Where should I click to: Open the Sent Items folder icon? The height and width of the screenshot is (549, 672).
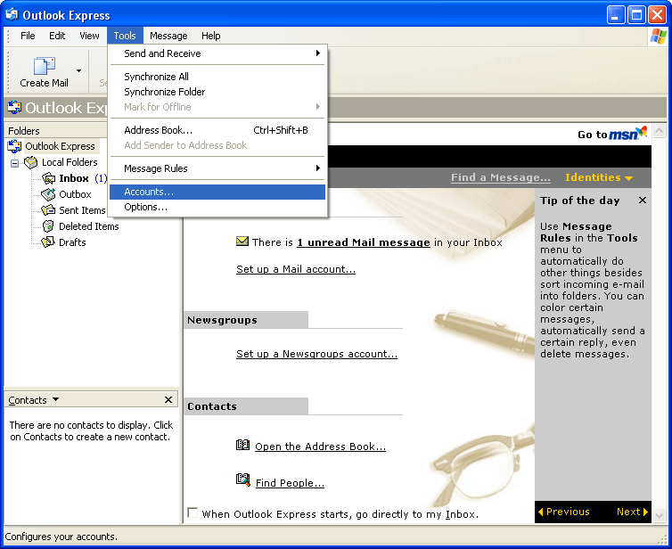[48, 210]
